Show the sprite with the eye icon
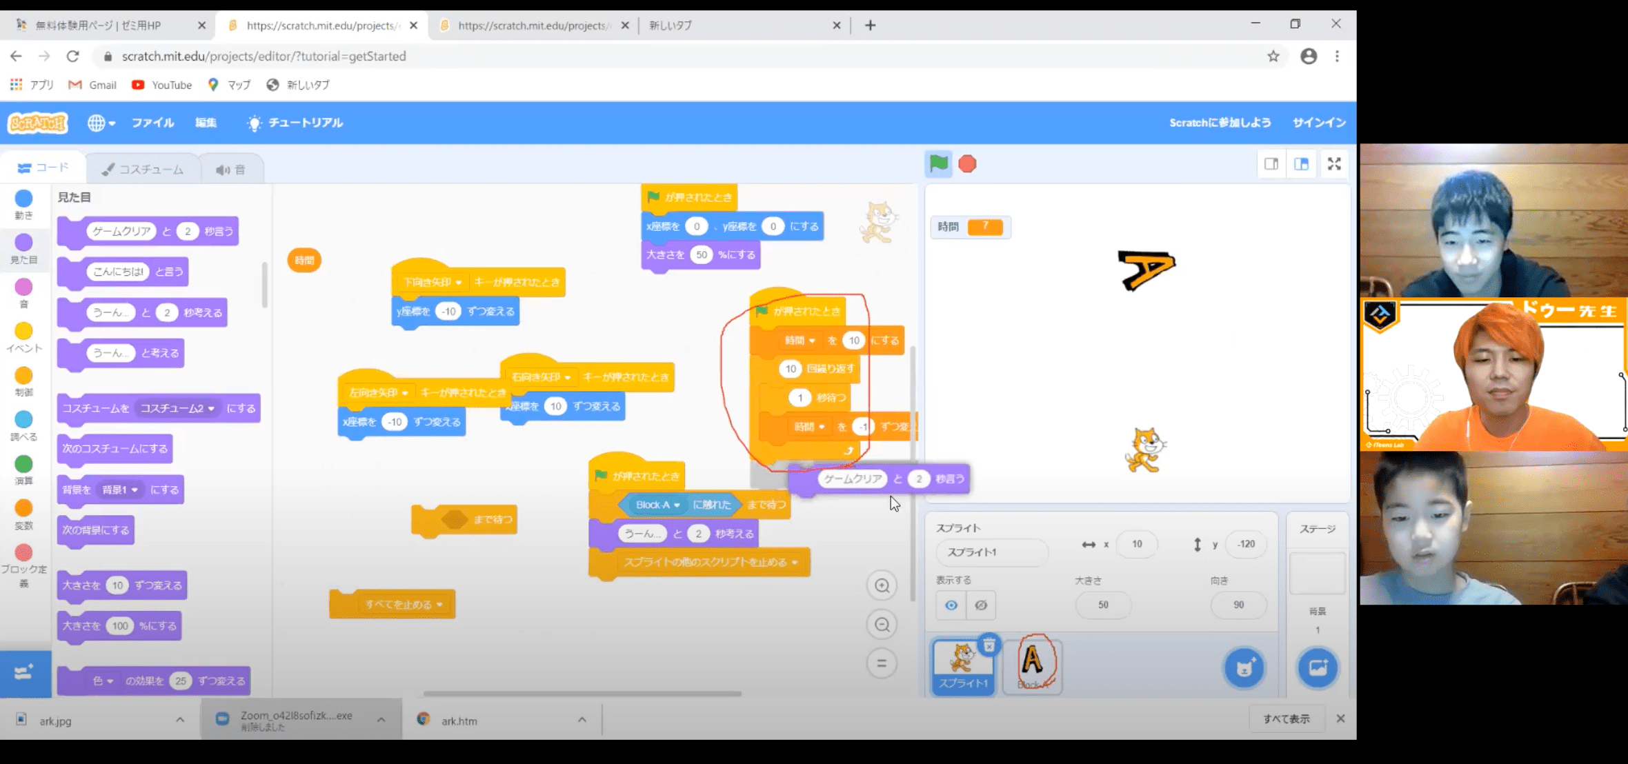The image size is (1628, 764). pos(951,605)
